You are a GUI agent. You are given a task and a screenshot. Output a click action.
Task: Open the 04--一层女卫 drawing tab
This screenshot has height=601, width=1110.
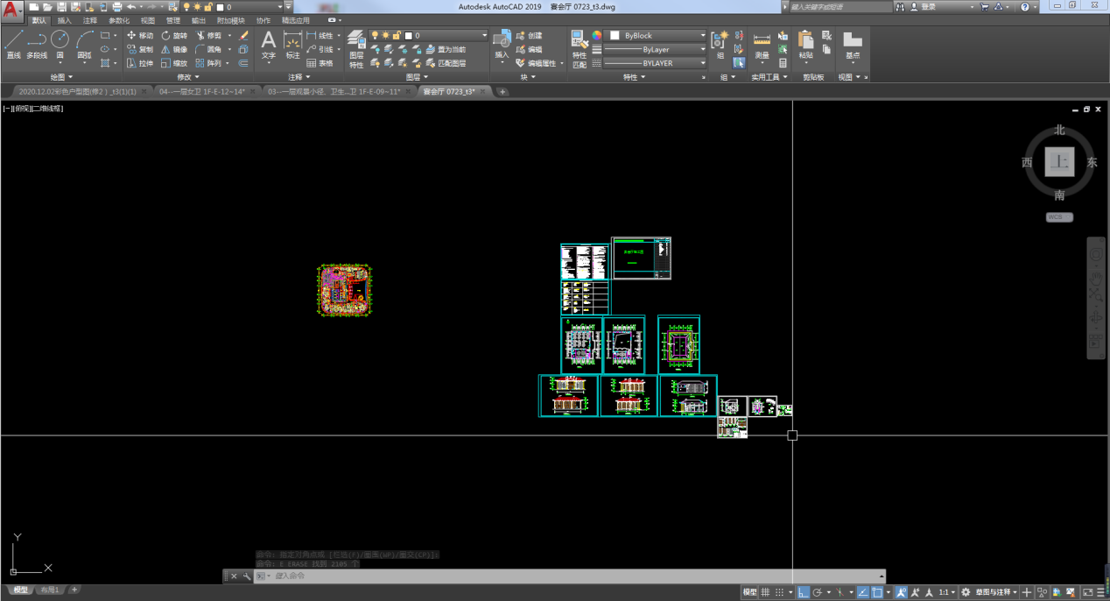tap(201, 91)
